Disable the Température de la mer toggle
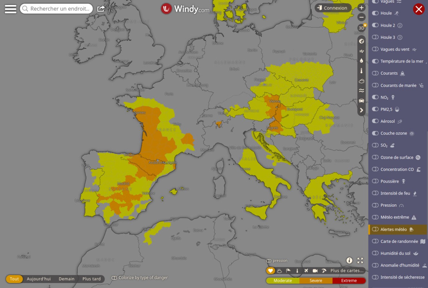The image size is (428, 288). coord(375,61)
